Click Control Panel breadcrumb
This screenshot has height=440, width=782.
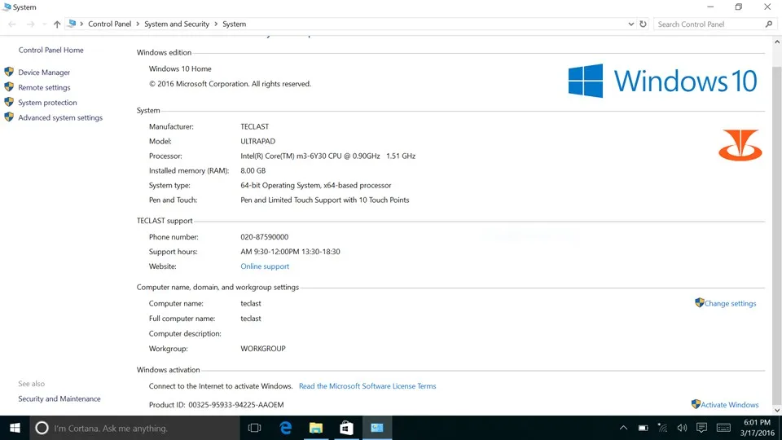[x=110, y=24]
